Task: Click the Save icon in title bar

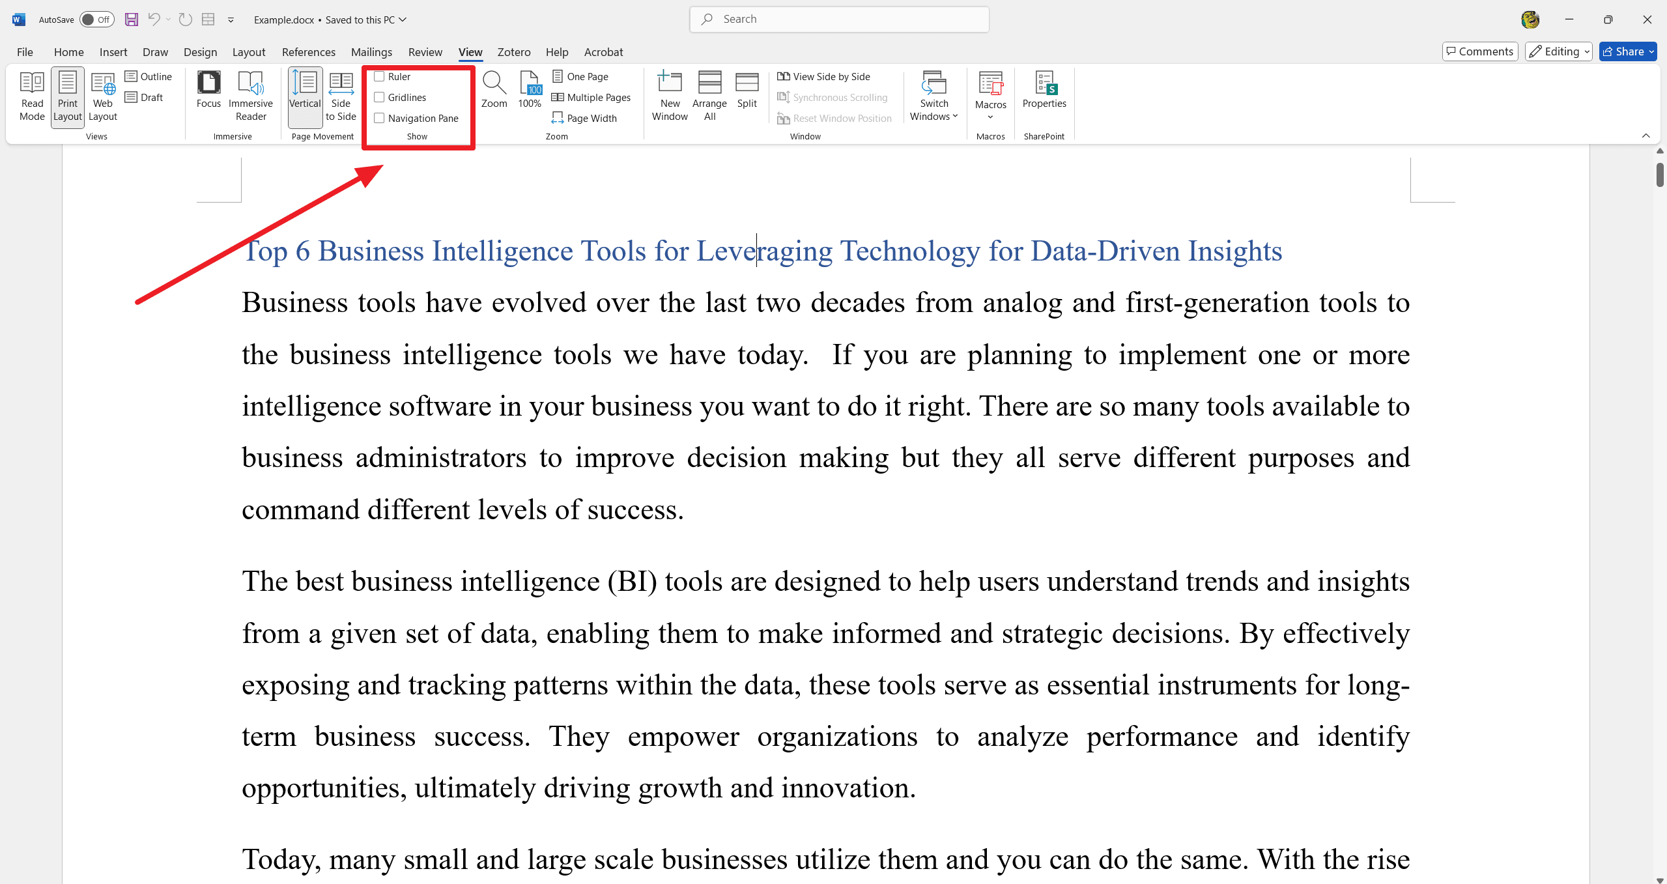Action: (132, 20)
